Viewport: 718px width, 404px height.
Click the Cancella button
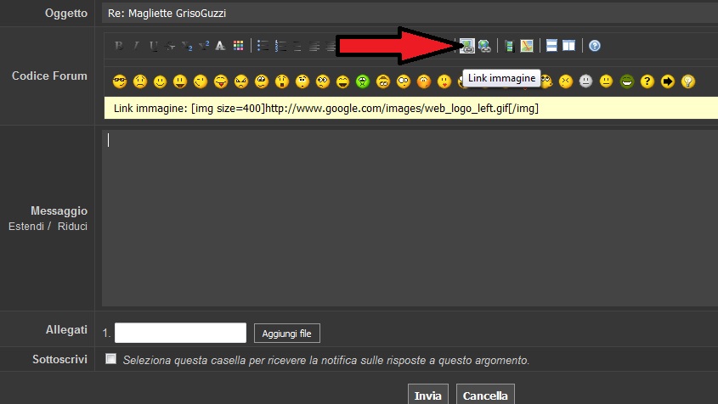tap(485, 395)
